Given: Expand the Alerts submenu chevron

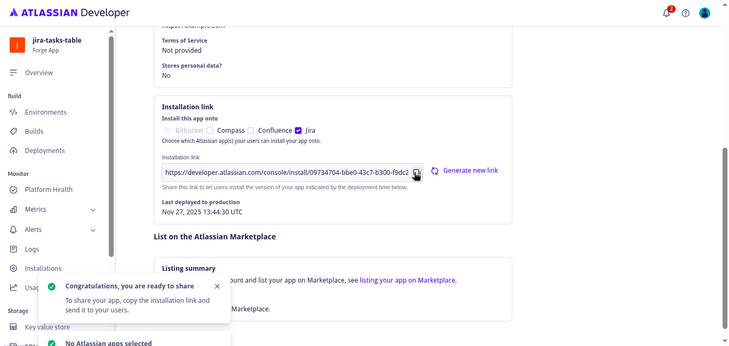Looking at the screenshot, I should [93, 230].
